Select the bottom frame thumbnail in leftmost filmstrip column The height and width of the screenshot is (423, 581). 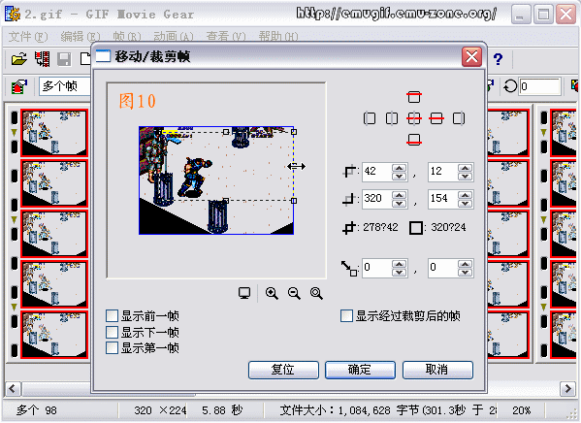click(x=54, y=335)
